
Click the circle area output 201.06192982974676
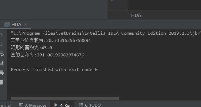[x=47, y=55]
